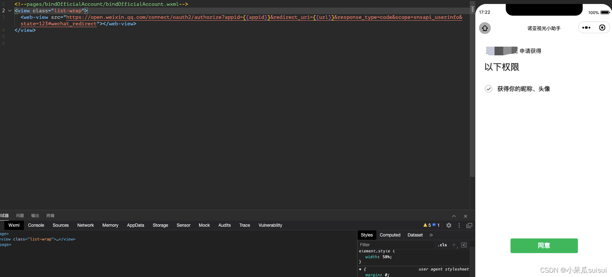Image resolution: width=612 pixels, height=277 pixels.
Task: Show more style tabs chevron
Action: [431, 235]
